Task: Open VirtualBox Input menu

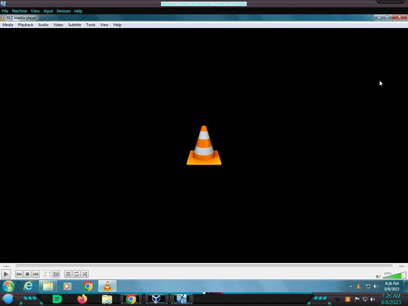Action: 48,11
